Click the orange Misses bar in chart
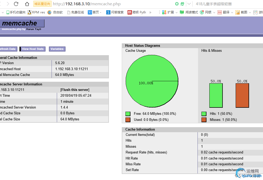The width and height of the screenshot is (263, 180). (242, 95)
